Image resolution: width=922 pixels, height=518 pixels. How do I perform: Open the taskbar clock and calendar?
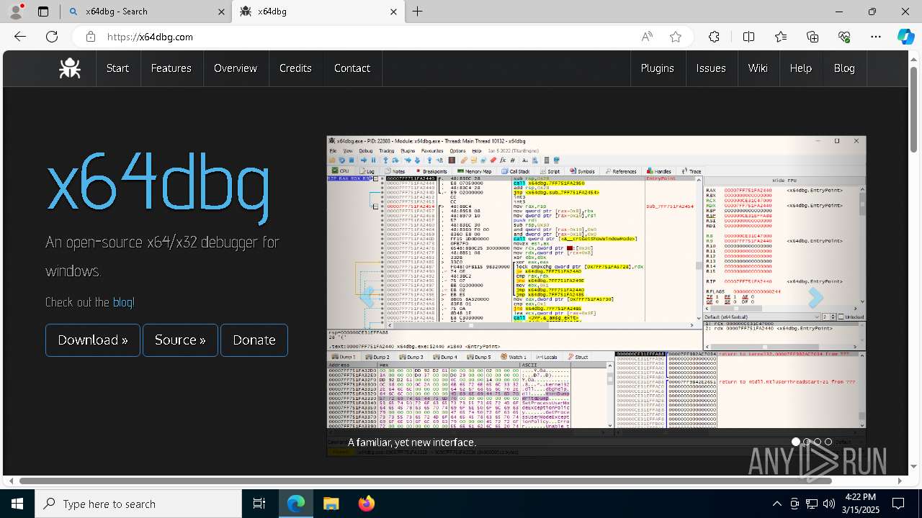point(860,504)
